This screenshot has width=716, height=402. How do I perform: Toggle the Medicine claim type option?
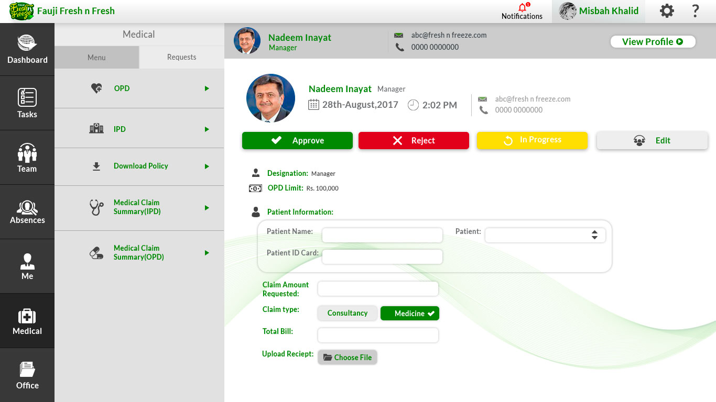(x=409, y=313)
